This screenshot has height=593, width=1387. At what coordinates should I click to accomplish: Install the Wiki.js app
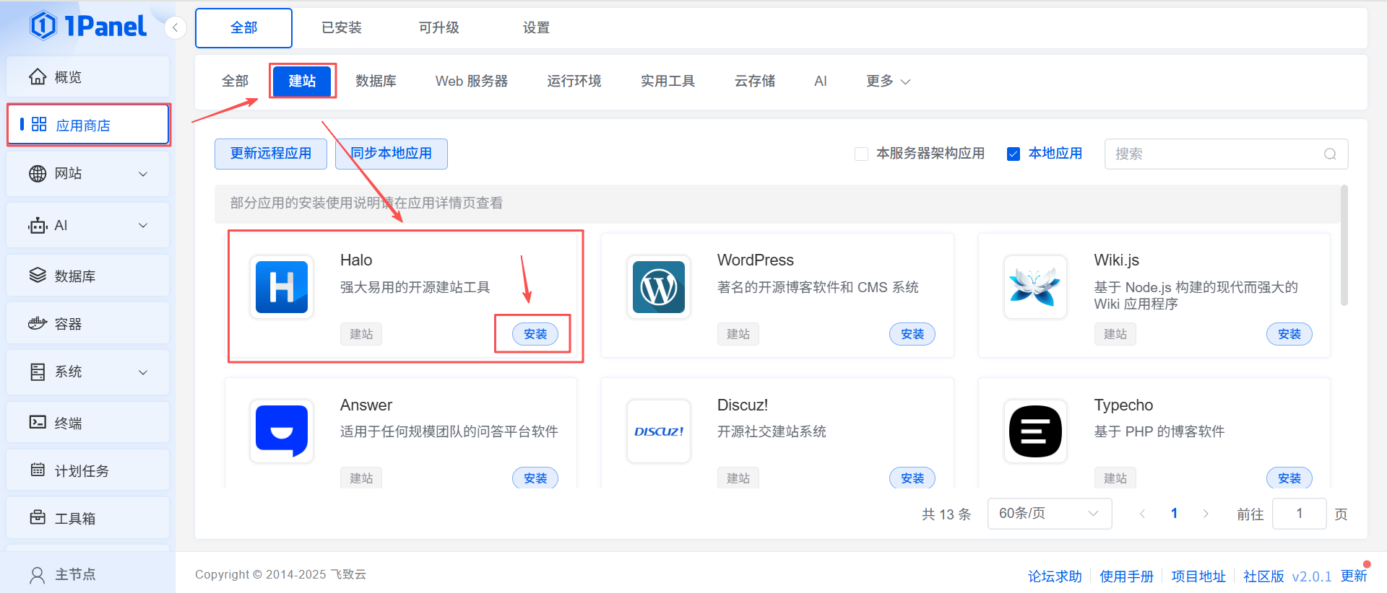tap(1289, 334)
